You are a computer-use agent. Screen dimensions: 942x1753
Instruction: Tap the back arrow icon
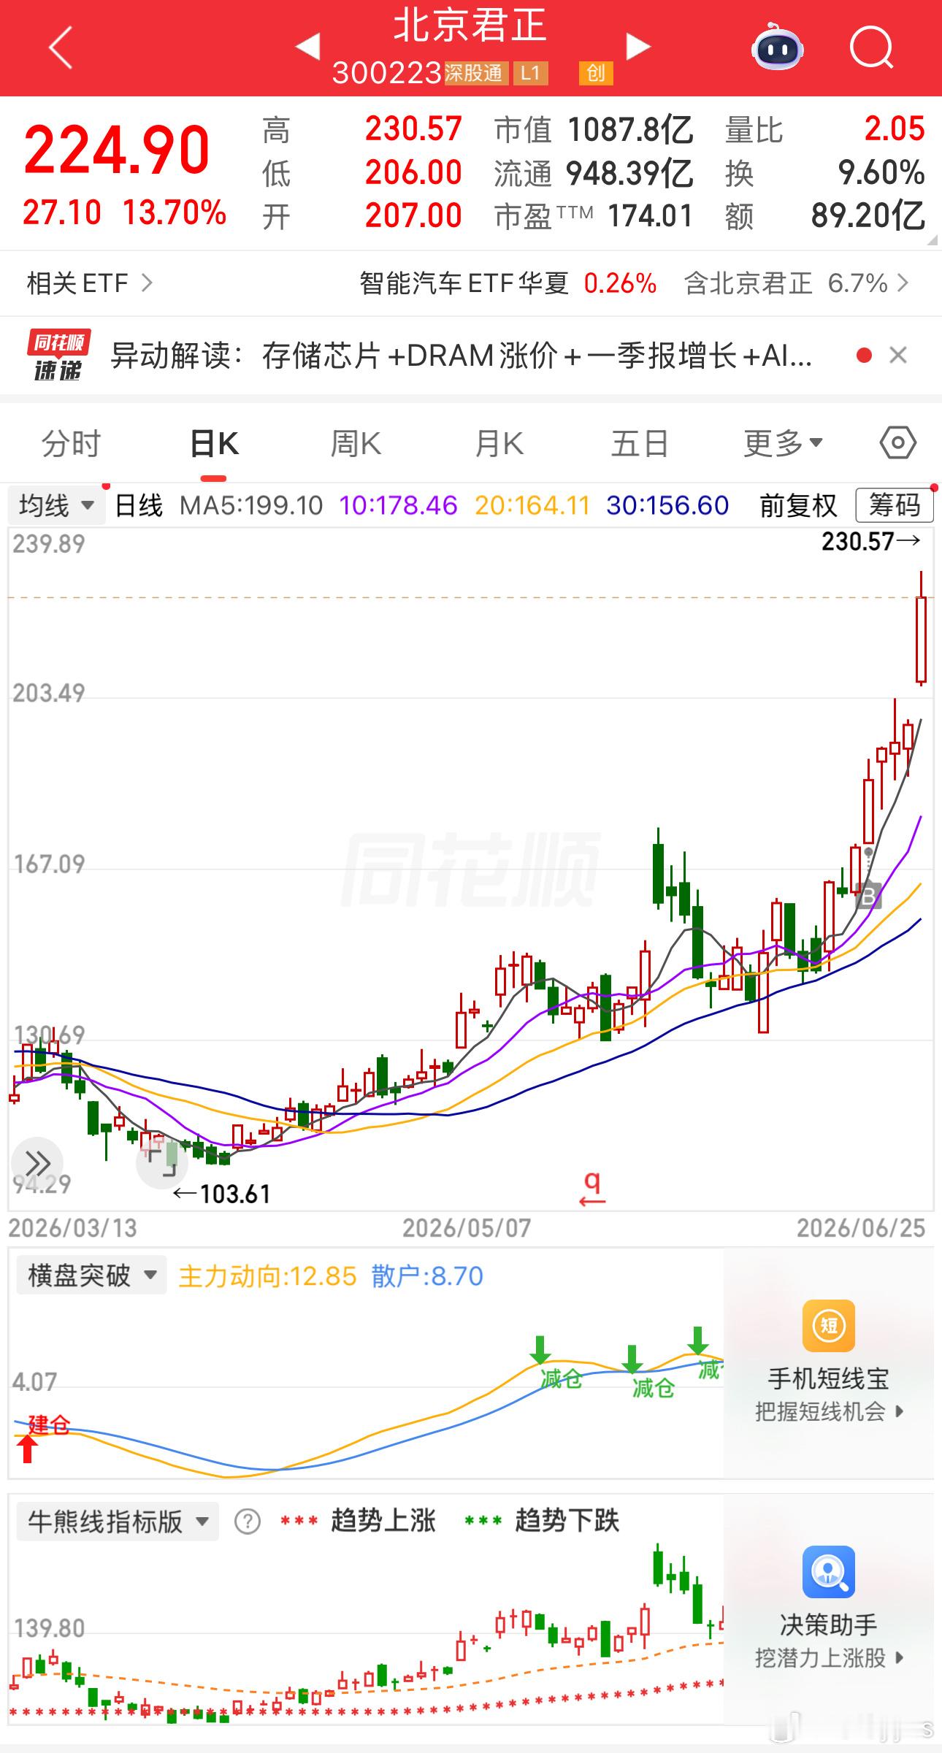(61, 47)
